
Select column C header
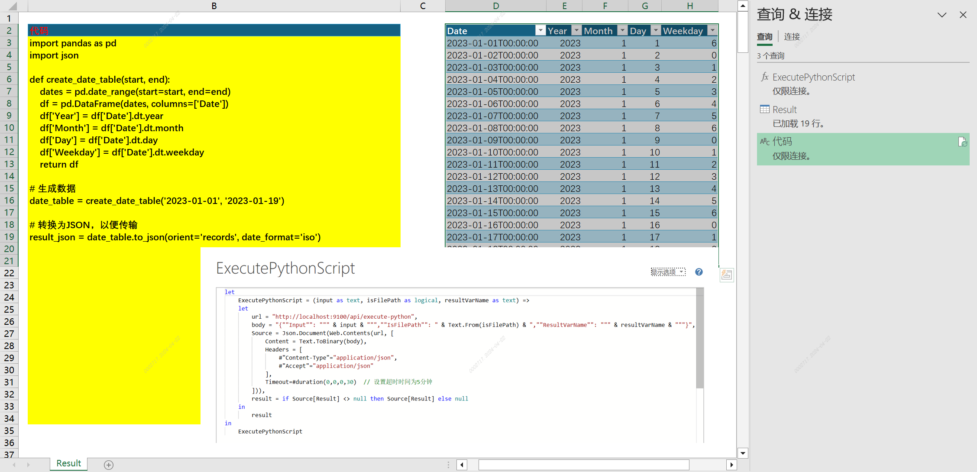pos(423,6)
